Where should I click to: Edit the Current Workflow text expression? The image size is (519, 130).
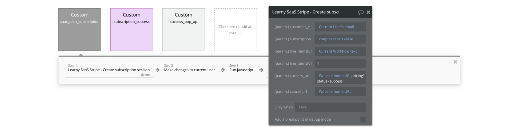pos(338,51)
